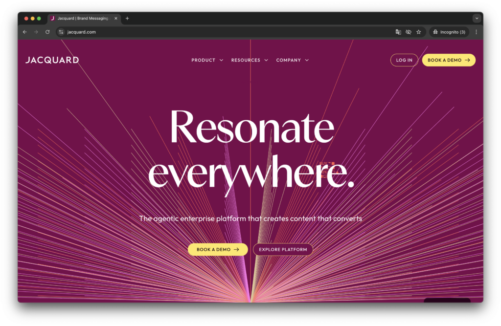The height and width of the screenshot is (326, 501).
Task: Open the tab search chevron in the tab strip
Action: pos(477,19)
